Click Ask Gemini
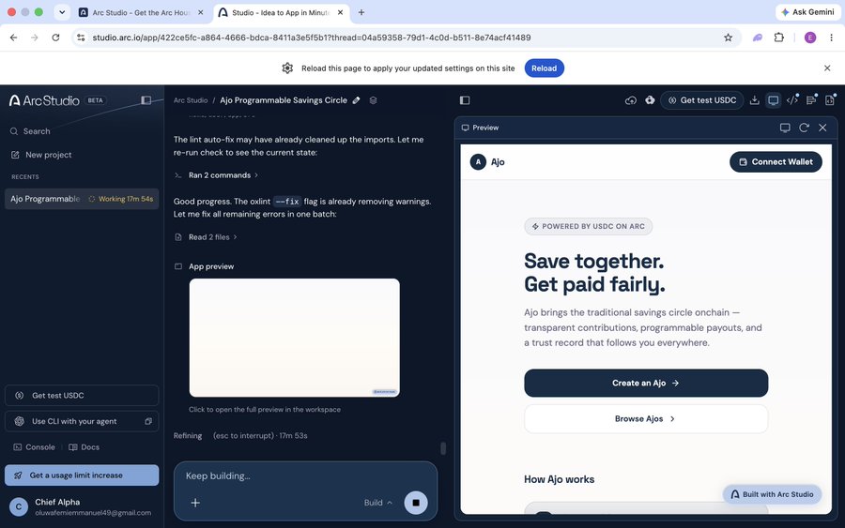 807,12
